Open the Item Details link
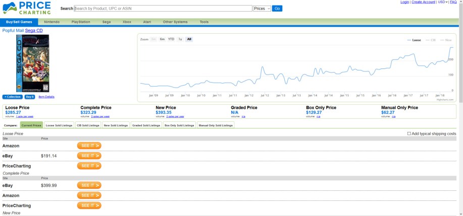The height and width of the screenshot is (216, 463). click(46, 97)
